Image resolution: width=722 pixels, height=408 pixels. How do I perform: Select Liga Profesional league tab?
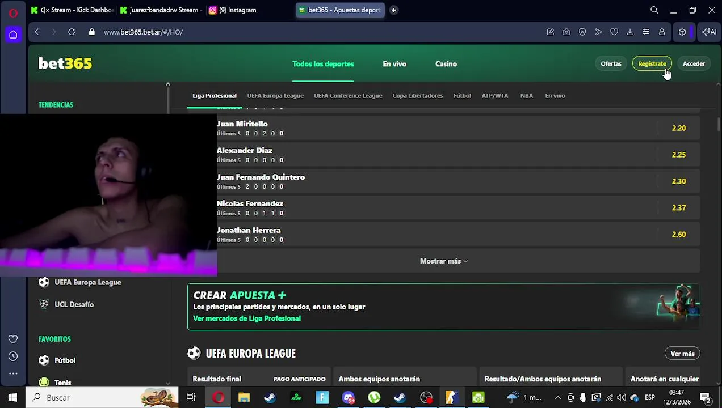(x=215, y=96)
